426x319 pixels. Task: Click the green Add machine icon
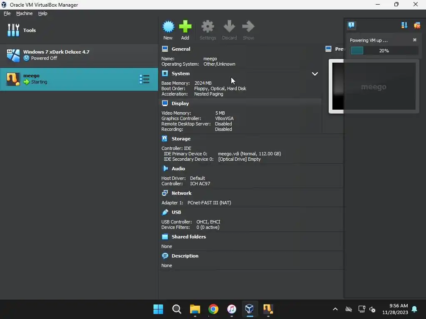[x=185, y=30]
